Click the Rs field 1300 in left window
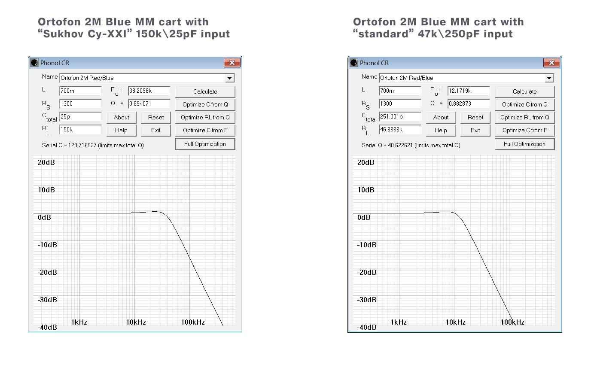This screenshot has width=594, height=371. point(80,104)
